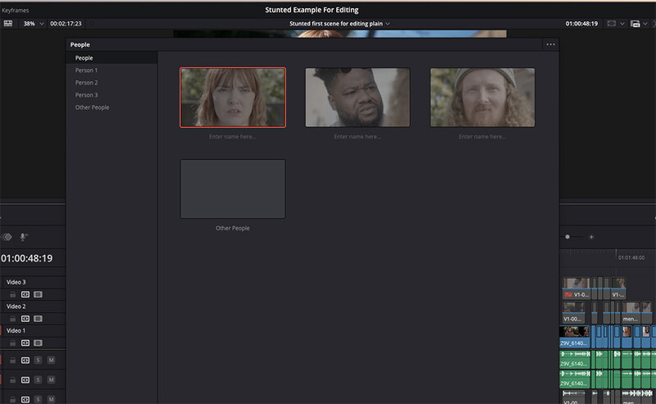Click the viewer bypass icon beside the timecode
The height and width of the screenshot is (404, 656).
[x=611, y=24]
